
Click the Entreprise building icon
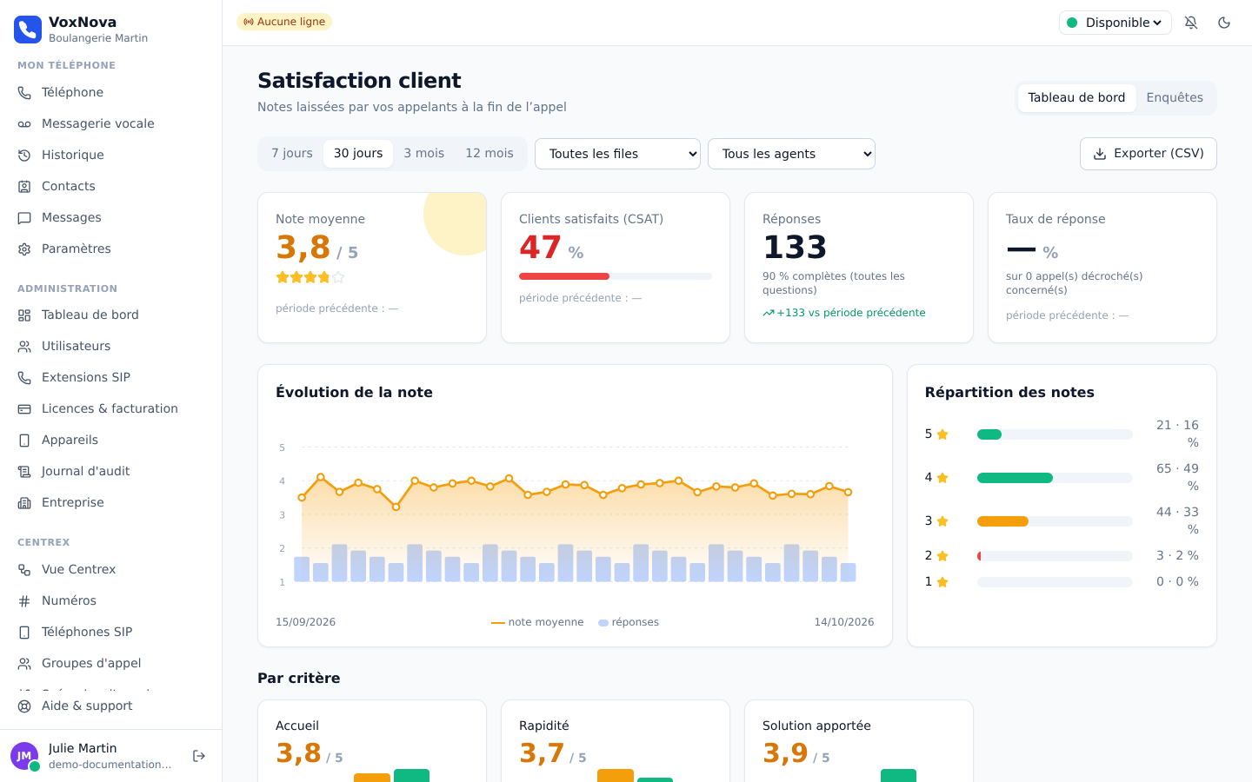pyautogui.click(x=24, y=502)
